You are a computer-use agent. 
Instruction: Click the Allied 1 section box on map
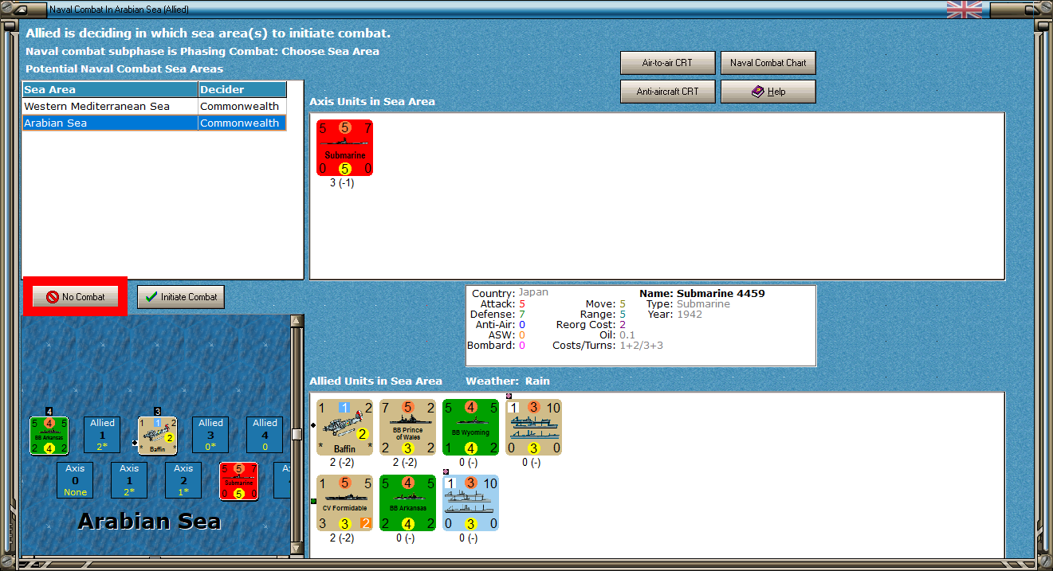(102, 436)
